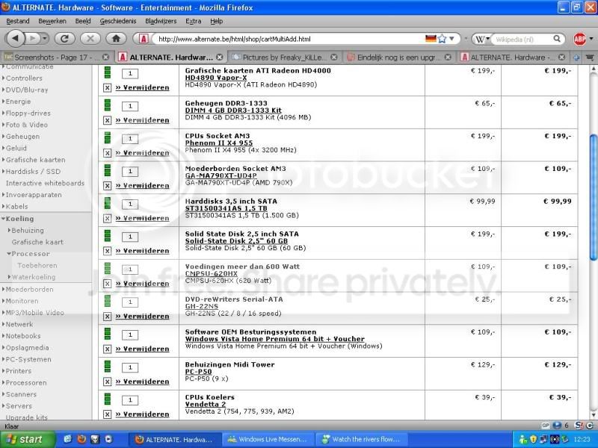This screenshot has width=598, height=448.
Task: Open the Extra menu
Action: [x=194, y=22]
